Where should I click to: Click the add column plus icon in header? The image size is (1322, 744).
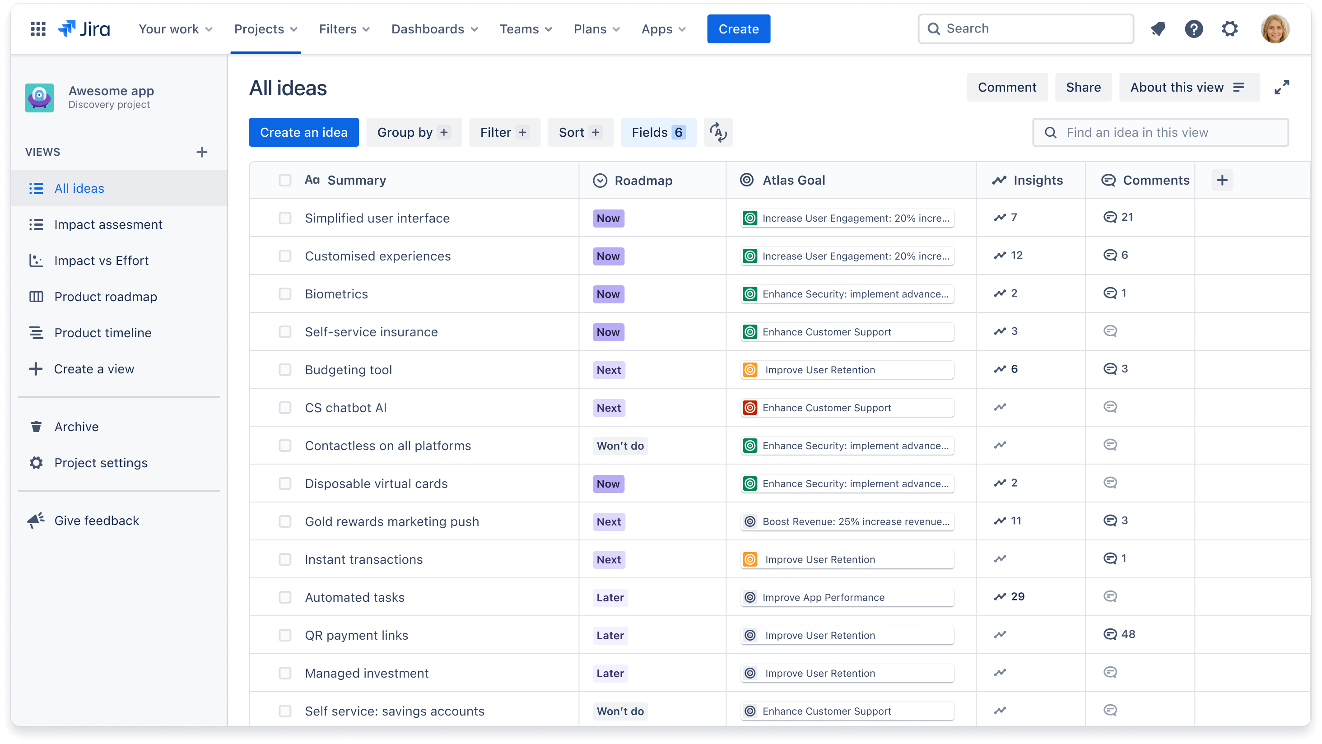point(1222,180)
